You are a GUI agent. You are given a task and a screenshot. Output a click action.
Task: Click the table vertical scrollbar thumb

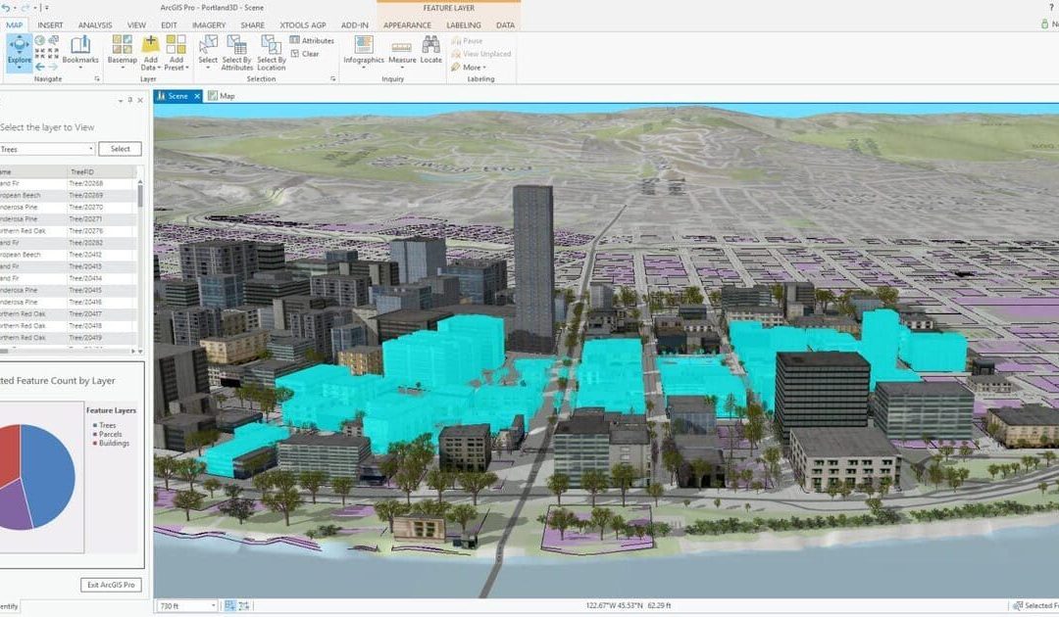click(x=140, y=196)
